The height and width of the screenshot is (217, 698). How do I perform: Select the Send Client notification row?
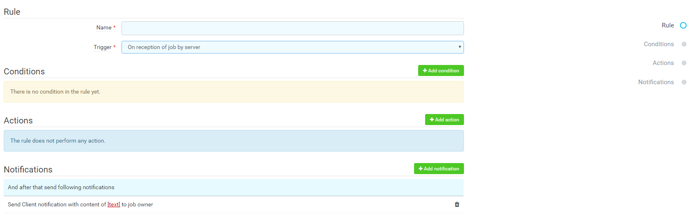coord(245,205)
